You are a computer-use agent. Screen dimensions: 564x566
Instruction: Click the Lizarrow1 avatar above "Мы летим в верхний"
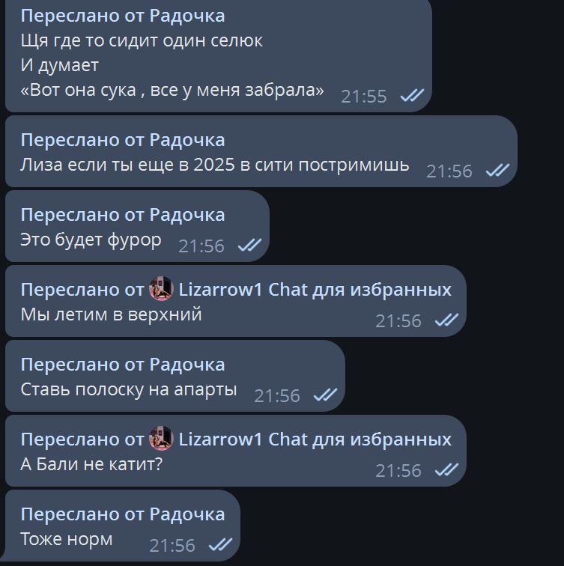point(161,289)
